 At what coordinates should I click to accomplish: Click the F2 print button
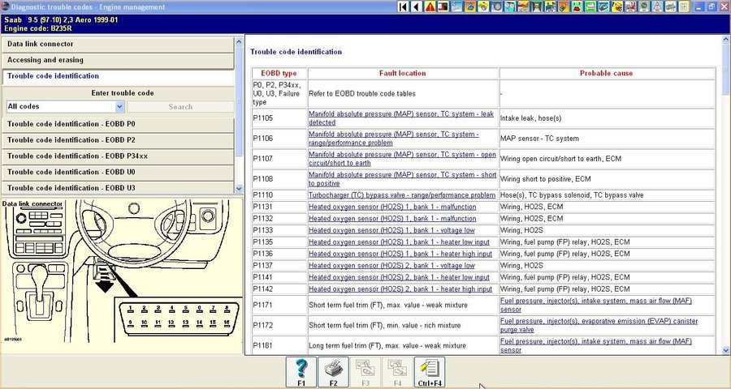click(x=333, y=371)
